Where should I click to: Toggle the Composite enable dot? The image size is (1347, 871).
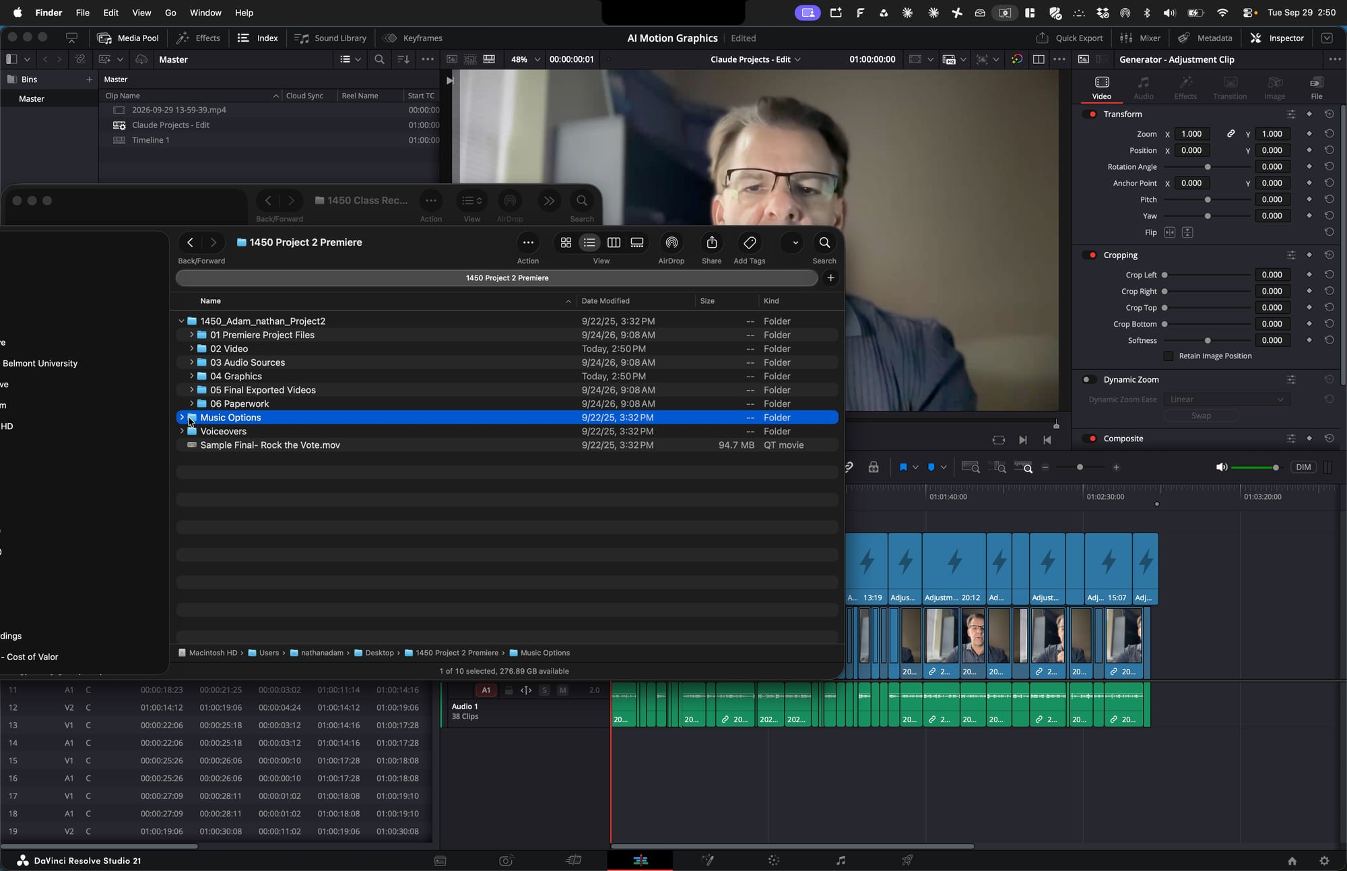tap(1091, 439)
